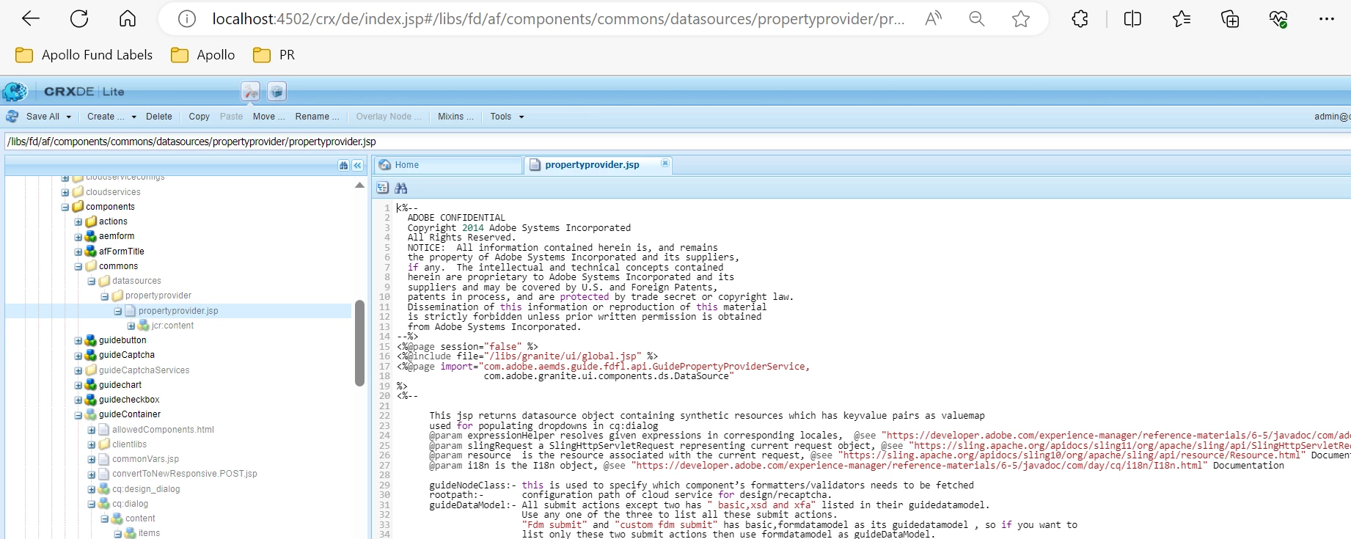The image size is (1351, 539).
Task: Click Rename ... in the toolbar
Action: pyautogui.click(x=317, y=117)
